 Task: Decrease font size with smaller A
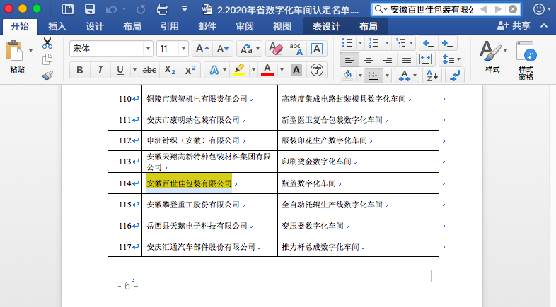(223, 49)
